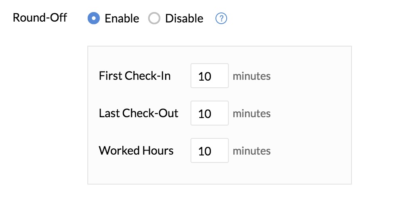Click the Last Check-Out label

(139, 113)
